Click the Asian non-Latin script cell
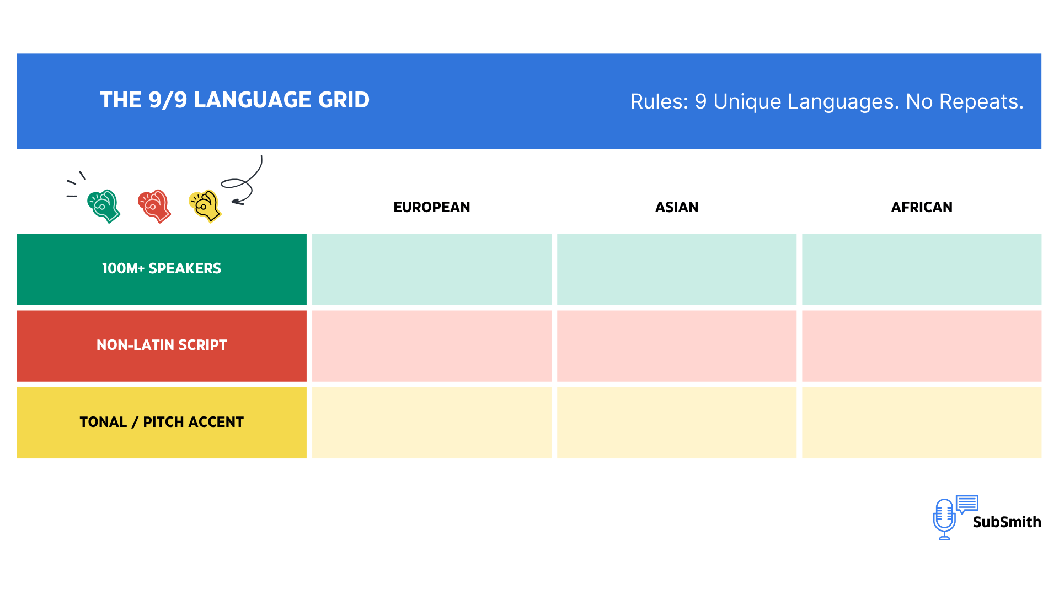The width and height of the screenshot is (1059, 595). pyautogui.click(x=677, y=345)
